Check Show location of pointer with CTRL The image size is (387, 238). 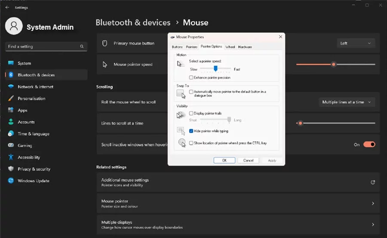191,143
